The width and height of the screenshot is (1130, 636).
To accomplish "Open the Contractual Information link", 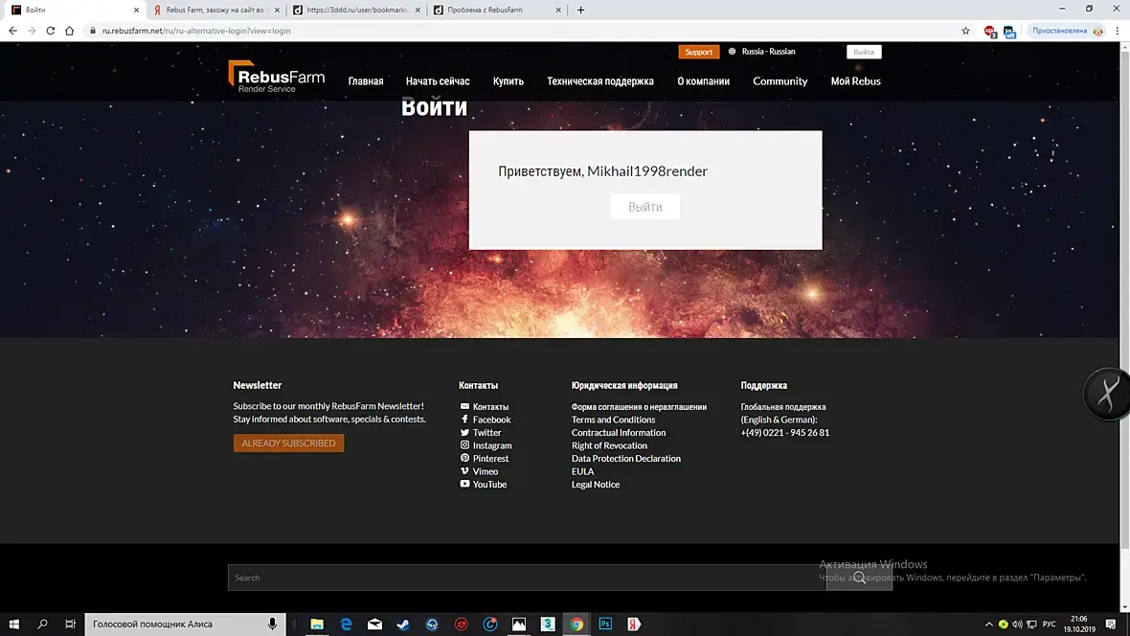I will pos(619,433).
